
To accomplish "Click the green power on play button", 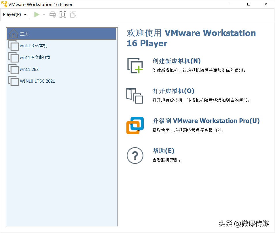I will [37, 15].
